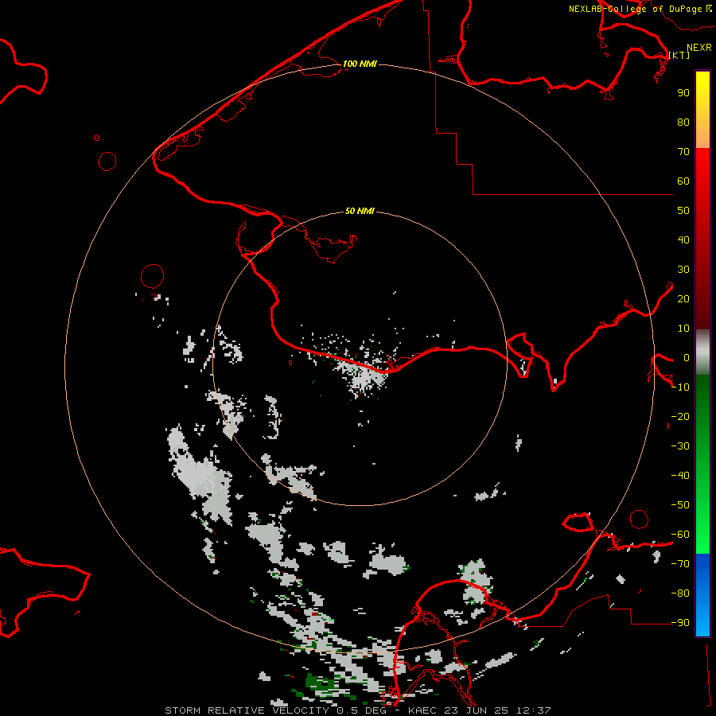Image resolution: width=716 pixels, height=716 pixels.
Task: Click the "NEXLAB-College of DuPage" title text
Action: pyautogui.click(x=636, y=9)
